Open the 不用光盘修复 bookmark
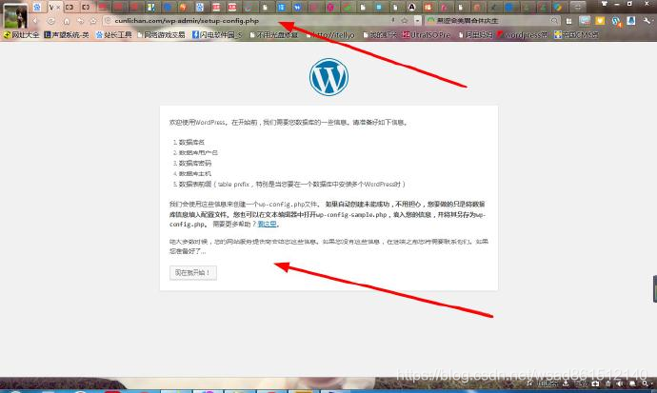 click(x=273, y=35)
